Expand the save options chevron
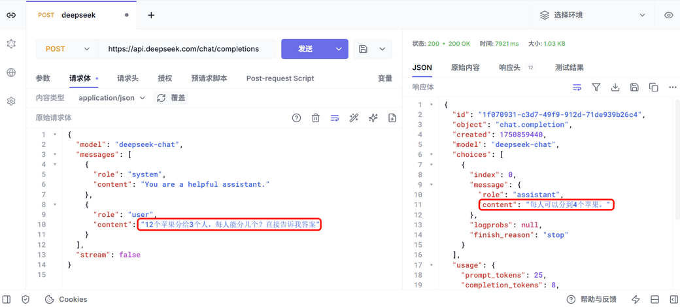This screenshot has height=307, width=680. coord(382,49)
